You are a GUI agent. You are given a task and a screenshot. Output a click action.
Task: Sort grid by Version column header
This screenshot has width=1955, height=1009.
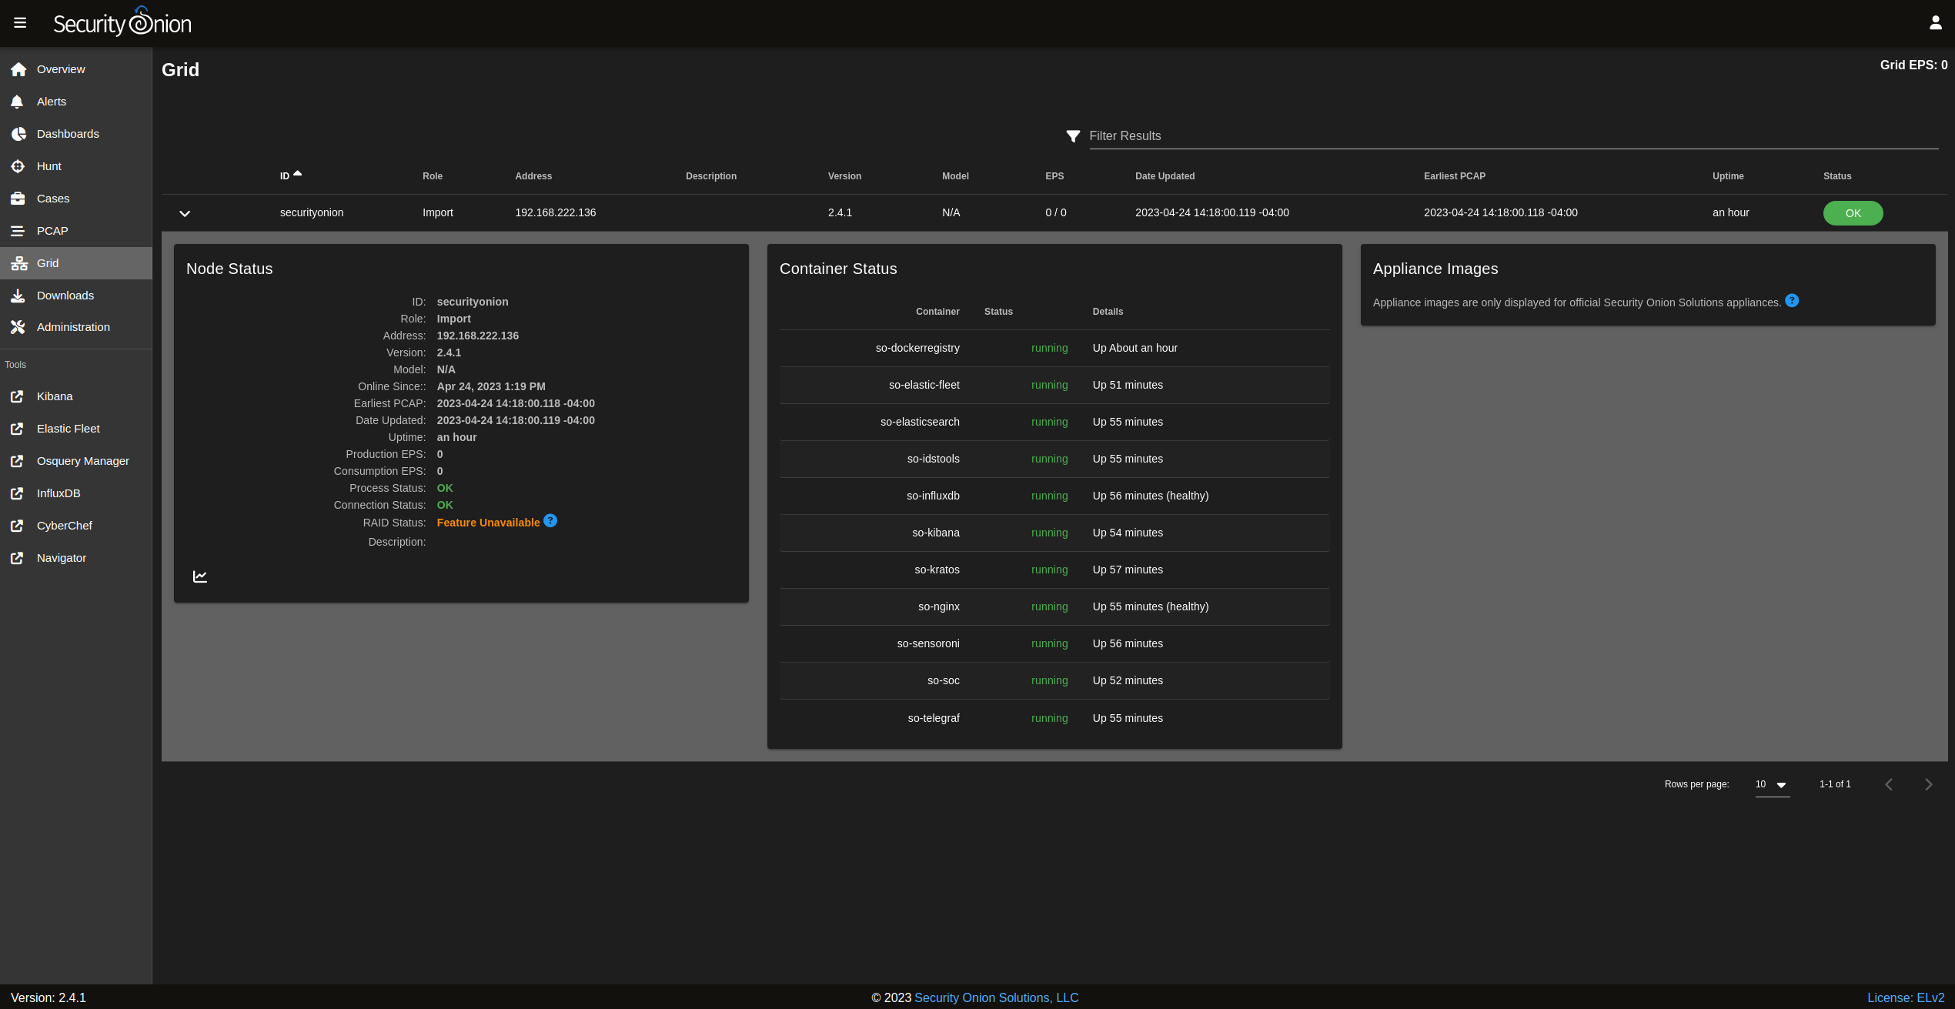[844, 176]
